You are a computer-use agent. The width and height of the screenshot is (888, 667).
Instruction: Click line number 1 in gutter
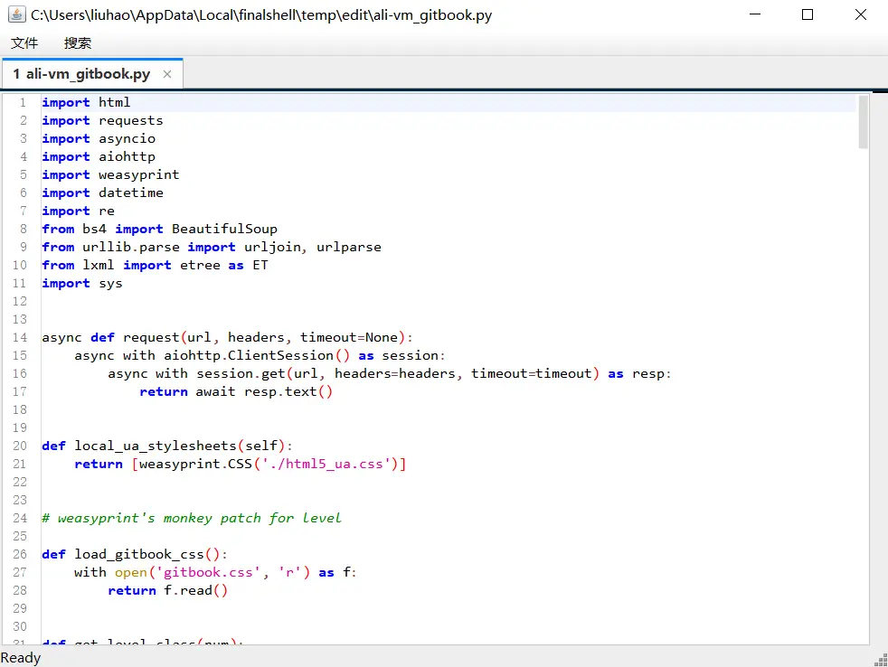pos(23,102)
